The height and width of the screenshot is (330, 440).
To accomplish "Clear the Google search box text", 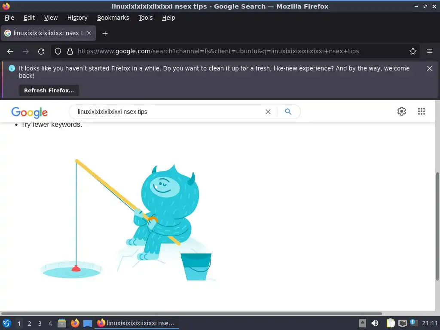I will click(x=268, y=112).
